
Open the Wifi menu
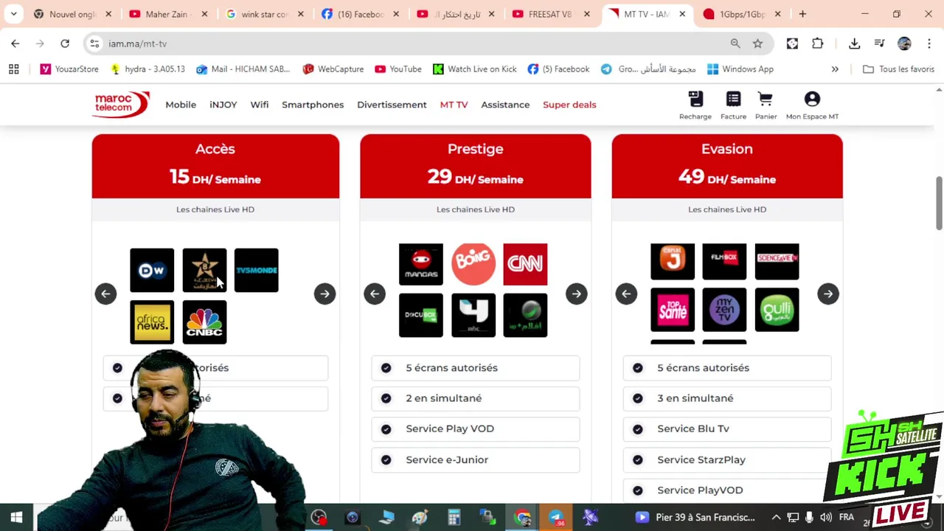point(260,105)
